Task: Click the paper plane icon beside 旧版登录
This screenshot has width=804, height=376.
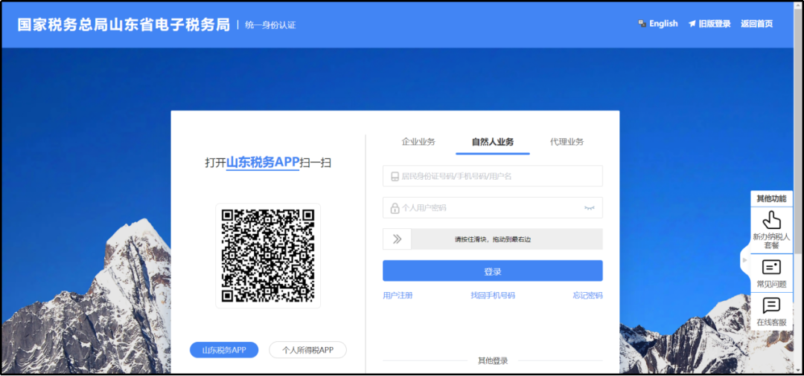Action: pyautogui.click(x=692, y=24)
